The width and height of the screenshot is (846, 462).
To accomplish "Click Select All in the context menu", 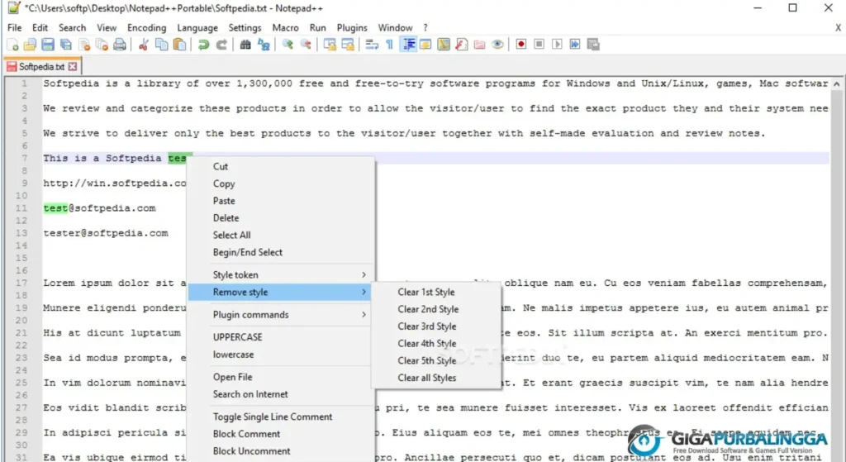I will coord(231,235).
